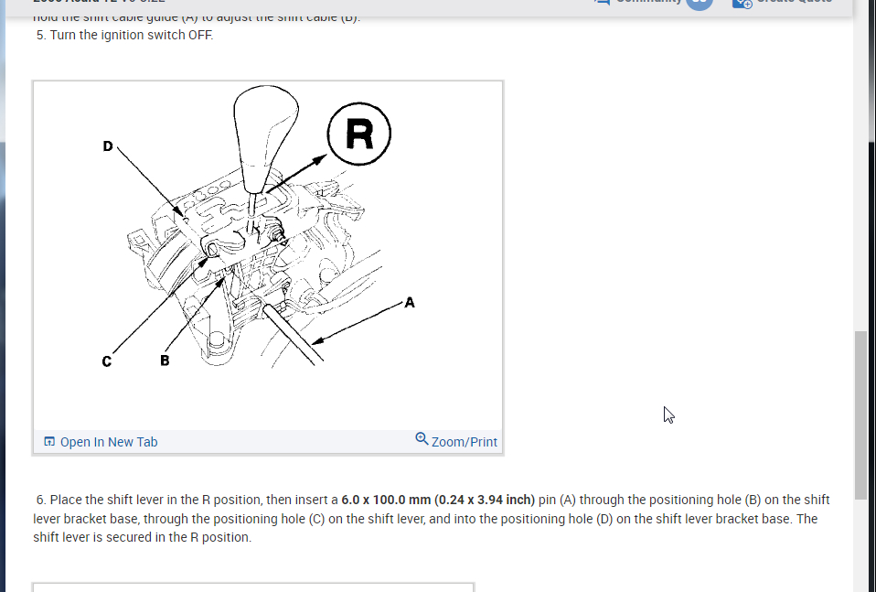Select the Create Quote header label
The height and width of the screenshot is (592, 876).
pos(795,2)
